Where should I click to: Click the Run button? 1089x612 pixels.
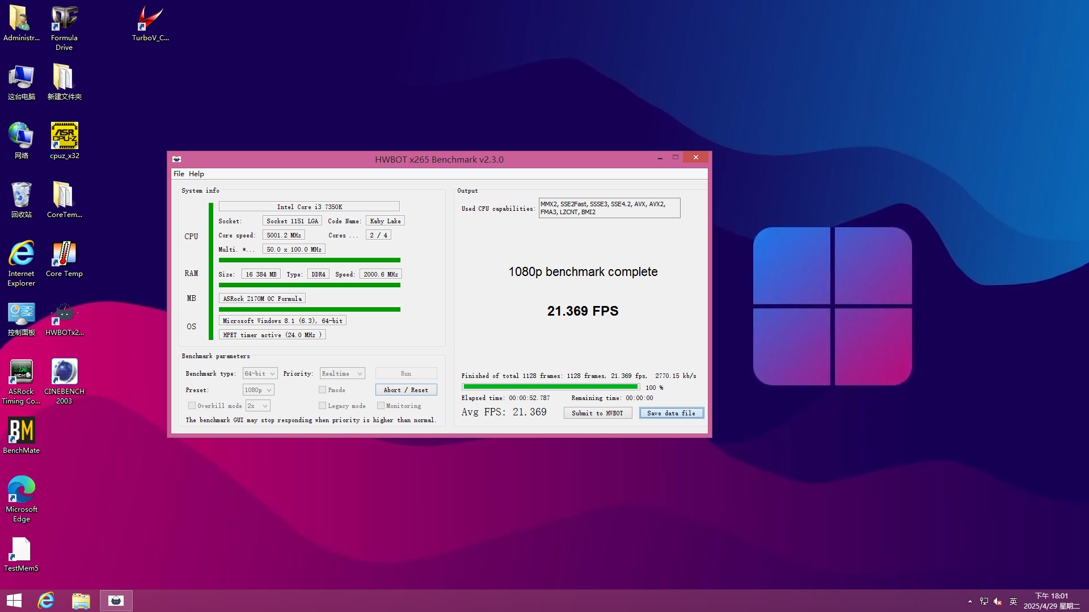406,373
